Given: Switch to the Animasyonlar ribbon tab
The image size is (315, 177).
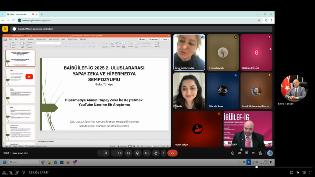Looking at the screenshot, I should tap(41, 39).
